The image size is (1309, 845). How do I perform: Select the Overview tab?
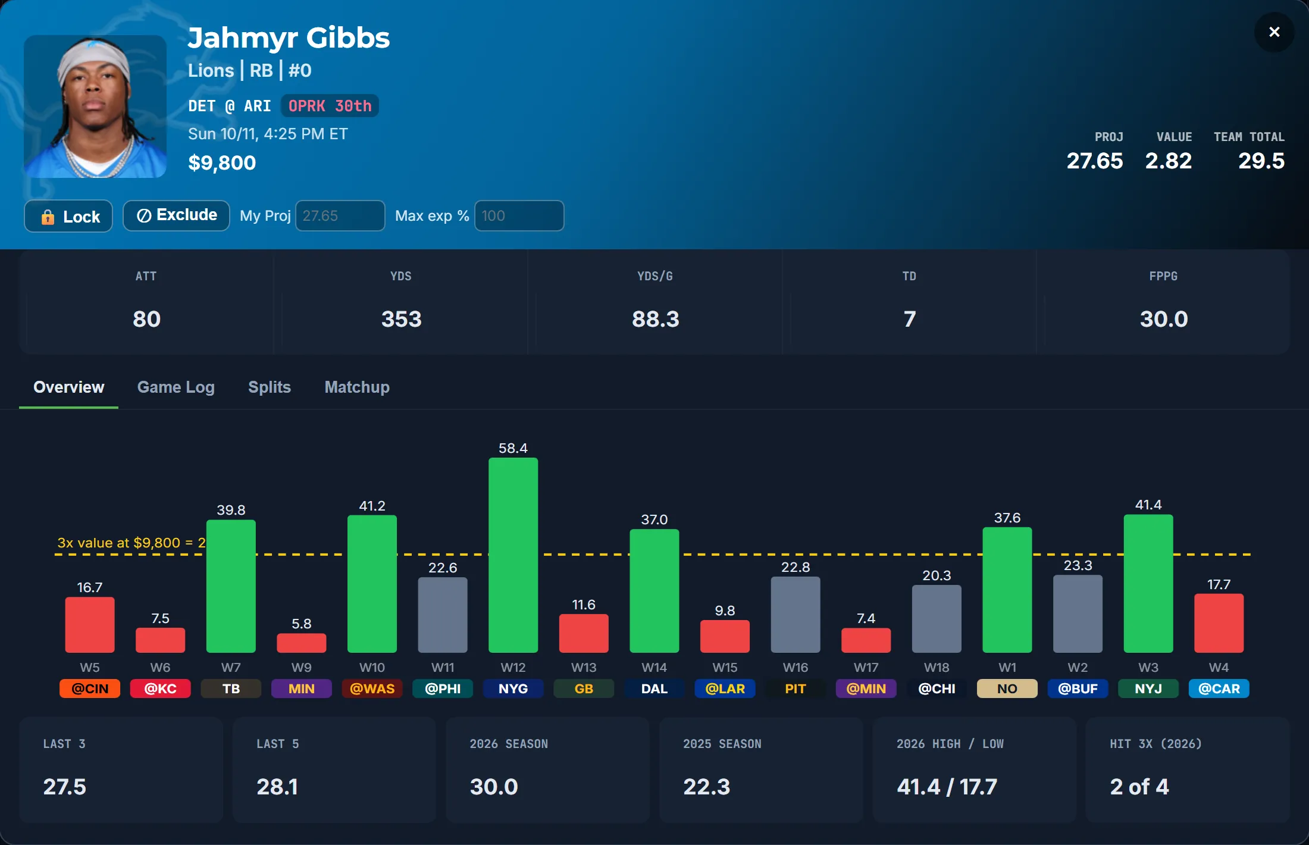[69, 387]
